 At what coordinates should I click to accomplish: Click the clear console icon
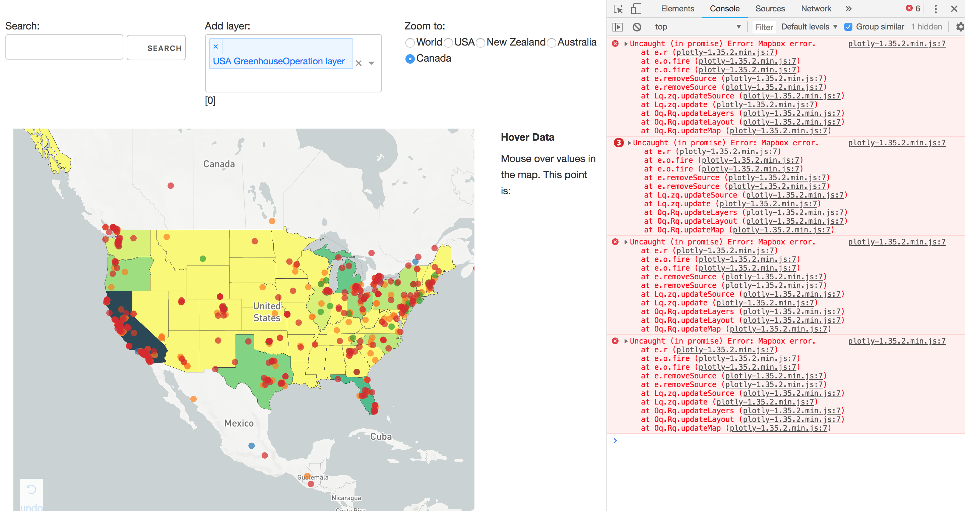click(637, 27)
